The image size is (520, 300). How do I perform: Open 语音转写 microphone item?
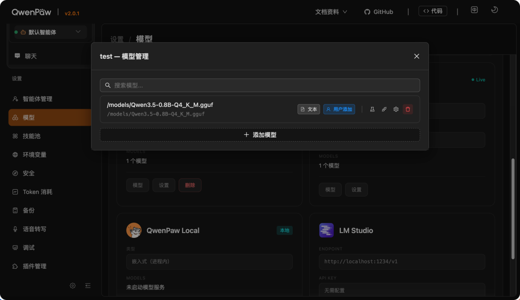[x=50, y=229]
